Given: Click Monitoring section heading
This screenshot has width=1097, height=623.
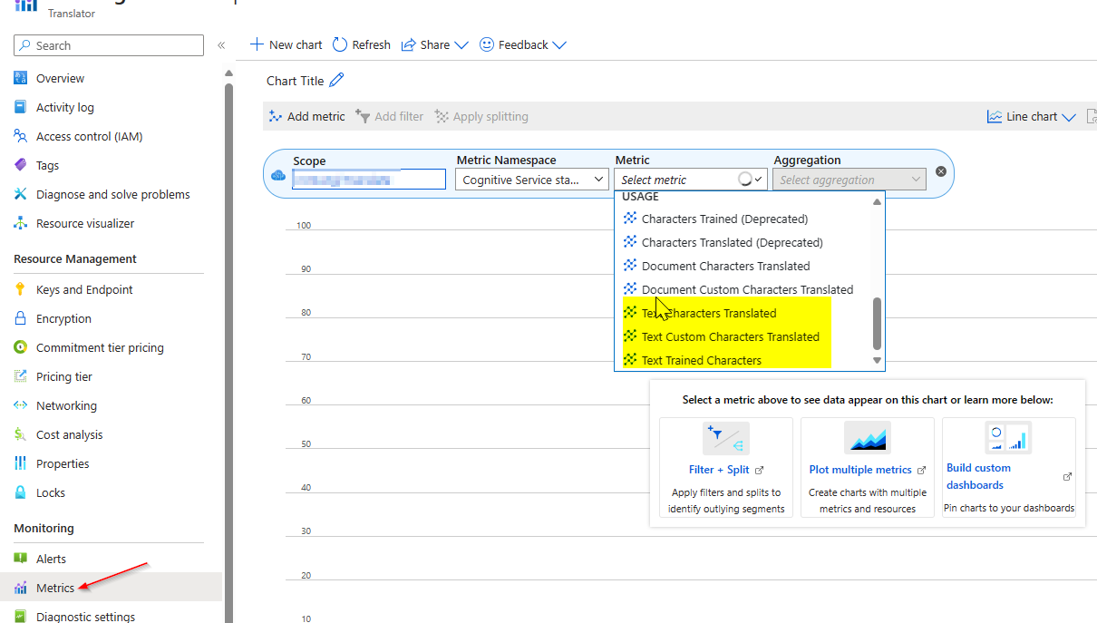Looking at the screenshot, I should [44, 528].
